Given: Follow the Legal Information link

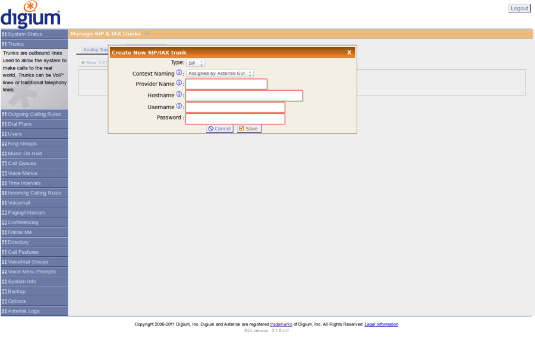Looking at the screenshot, I should click(x=381, y=324).
